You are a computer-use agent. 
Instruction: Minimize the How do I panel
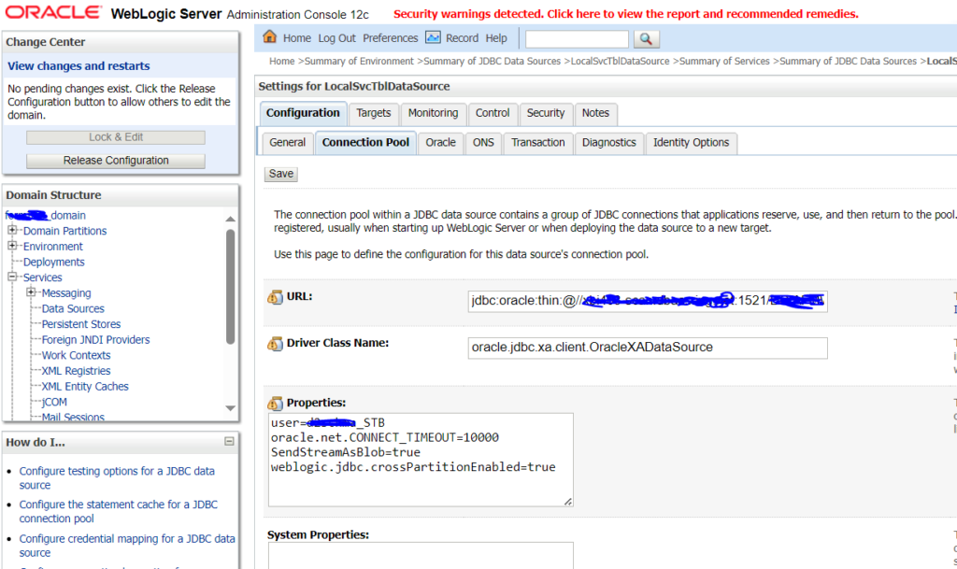pos(229,442)
